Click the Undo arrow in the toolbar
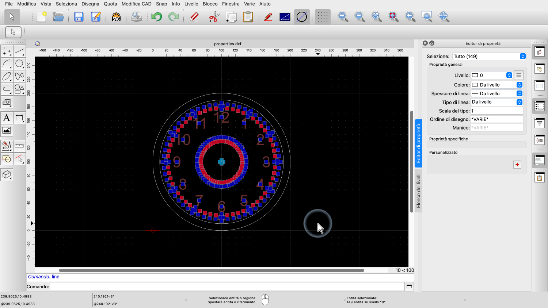 (x=157, y=17)
